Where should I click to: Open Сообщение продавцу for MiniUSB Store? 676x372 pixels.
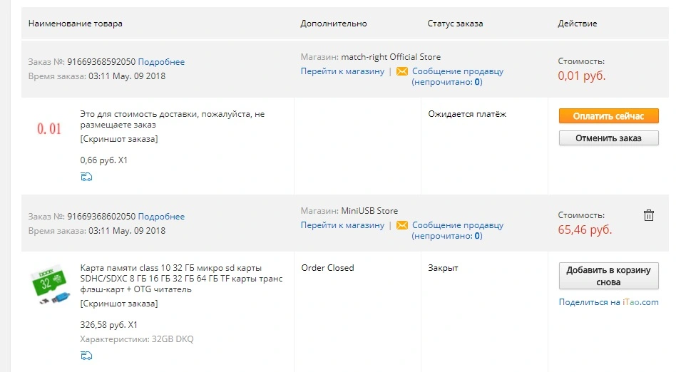point(457,225)
